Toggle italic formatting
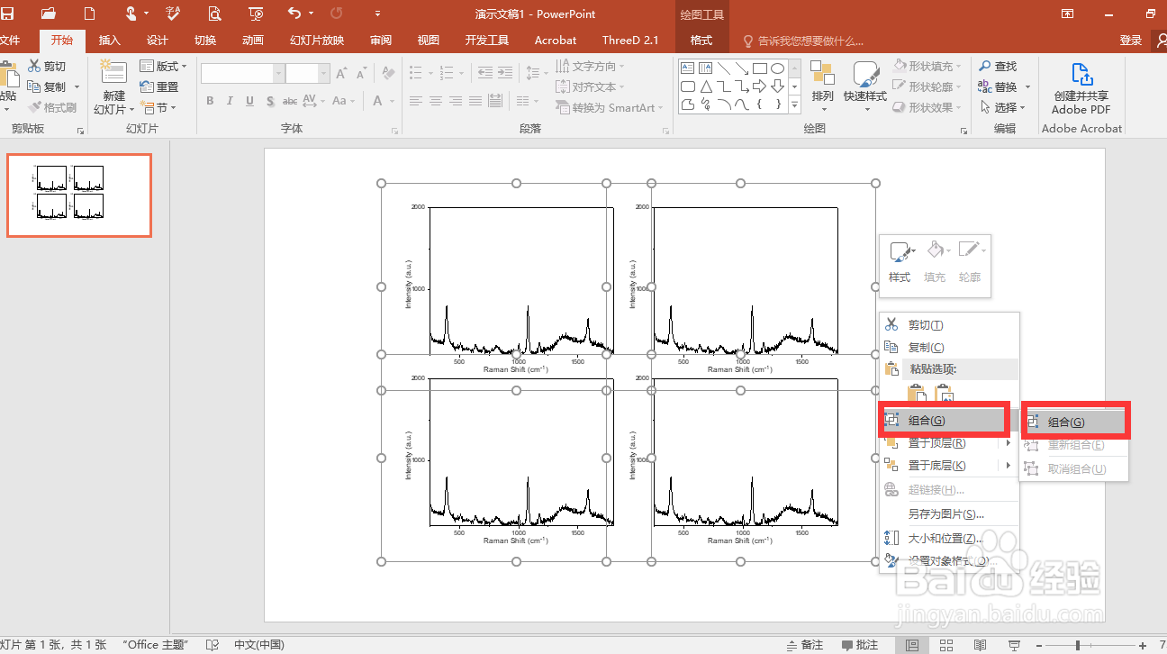 (230, 101)
